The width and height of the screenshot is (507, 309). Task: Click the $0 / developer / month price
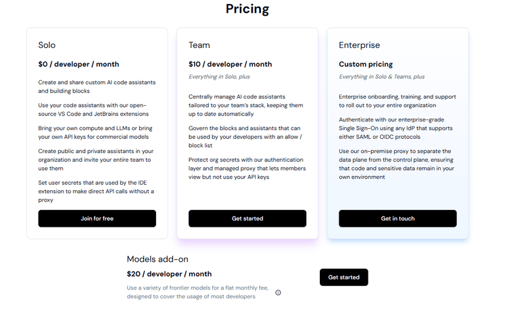point(78,64)
